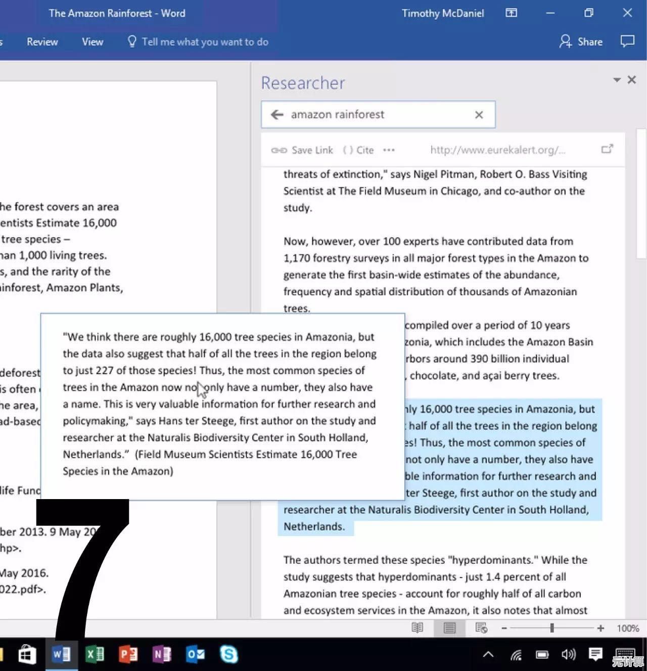Clear the amazon rainforest search text
The height and width of the screenshot is (671, 647).
click(x=479, y=115)
